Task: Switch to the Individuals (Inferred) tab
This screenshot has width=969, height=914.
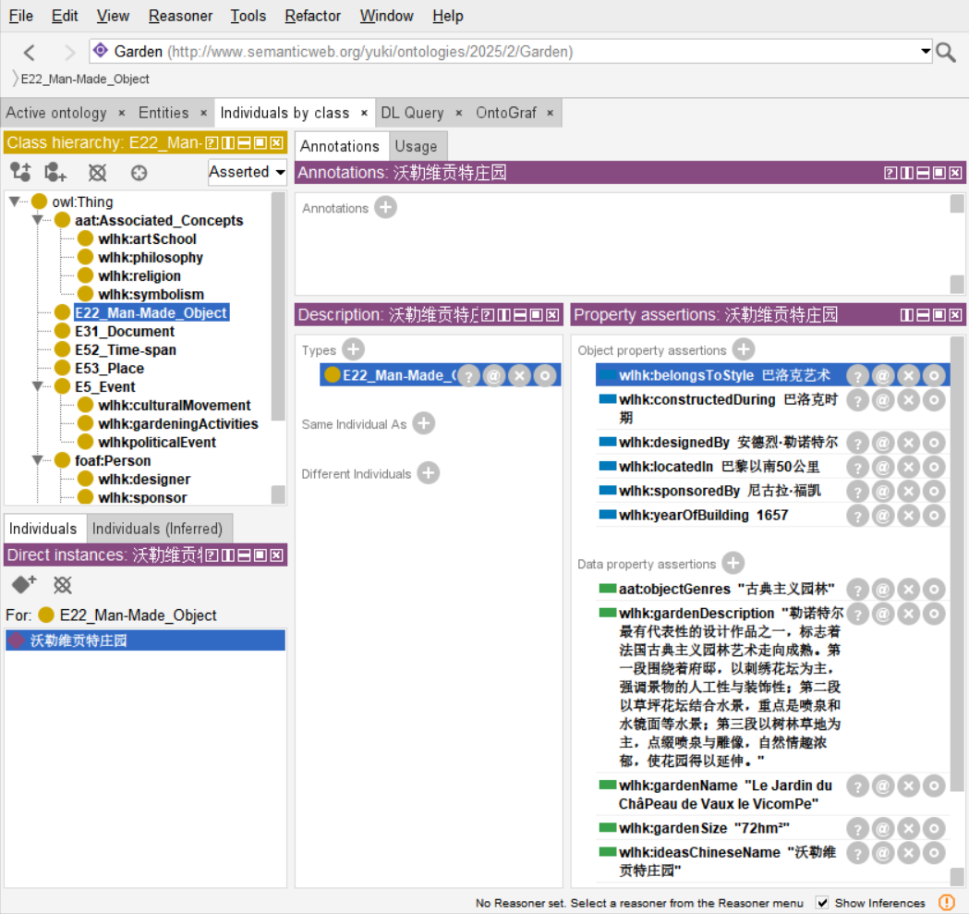Action: point(158,529)
